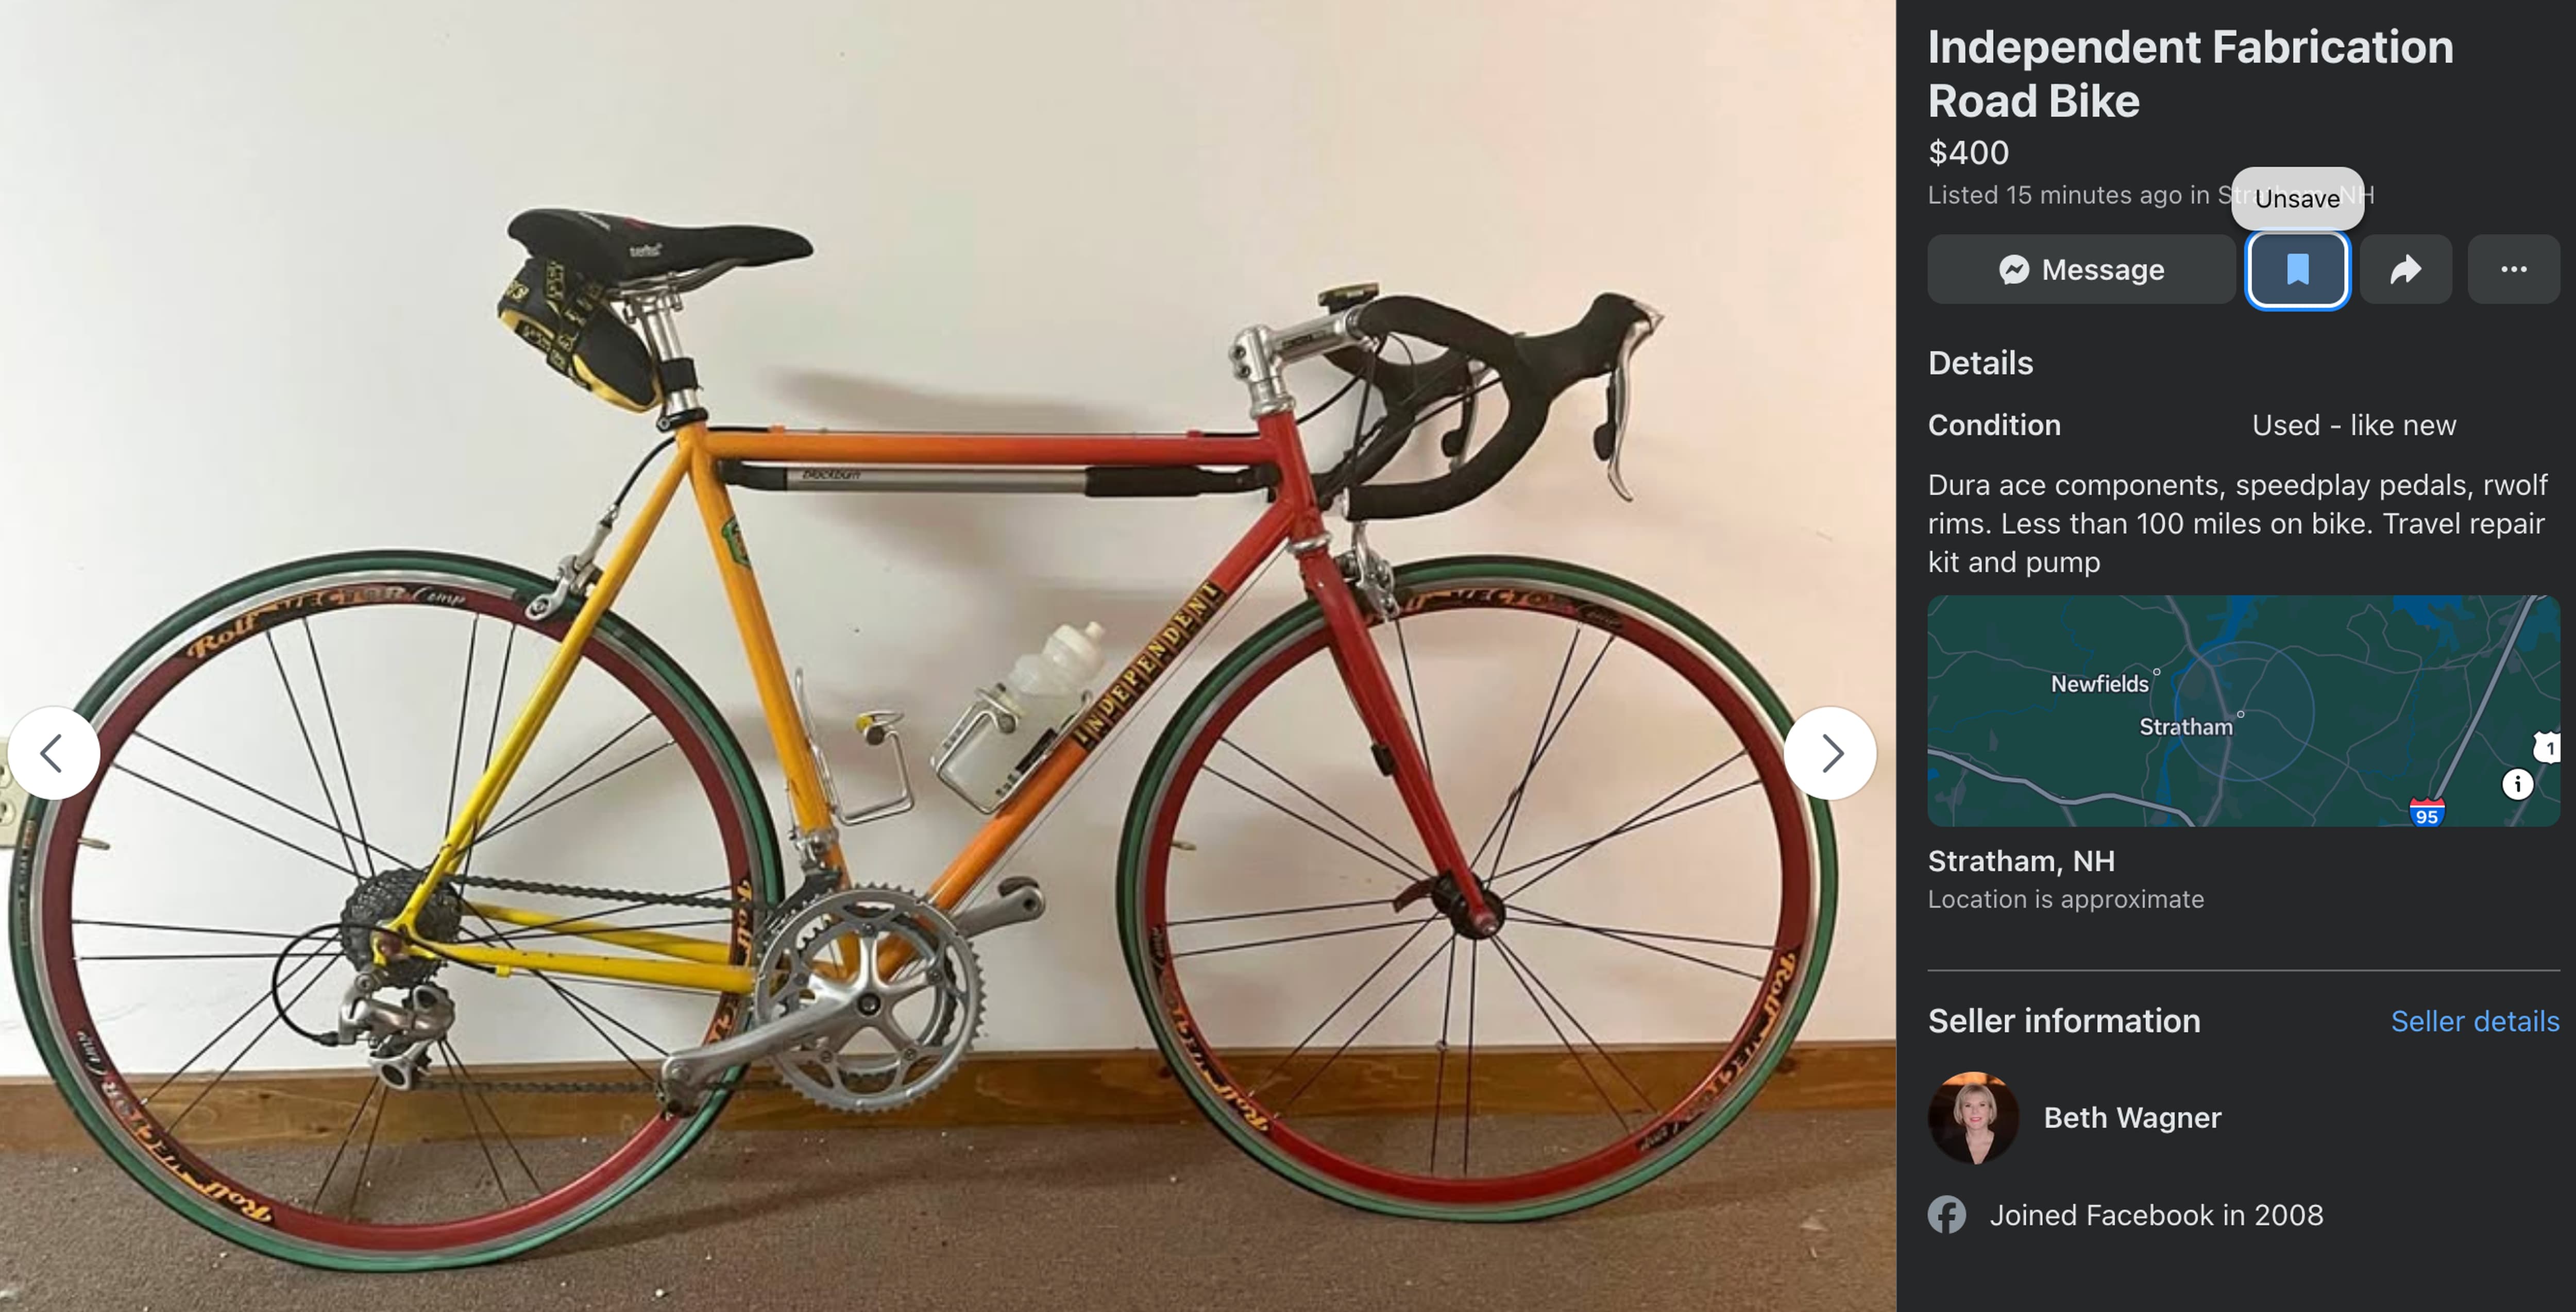
Task: Click the Messenger icon in Message button
Action: [2014, 270]
